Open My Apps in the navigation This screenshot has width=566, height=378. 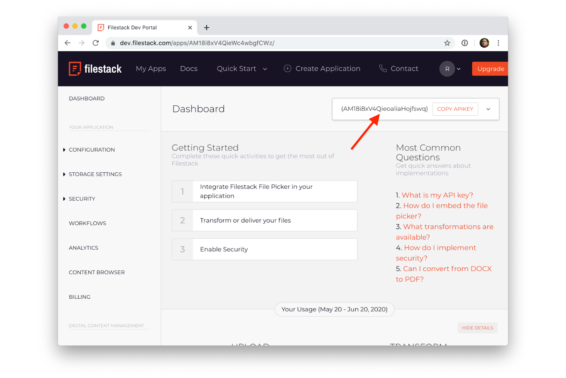tap(151, 69)
